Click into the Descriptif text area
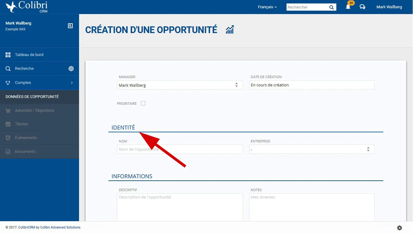Screen dimensions: 413x234 [x=180, y=207]
